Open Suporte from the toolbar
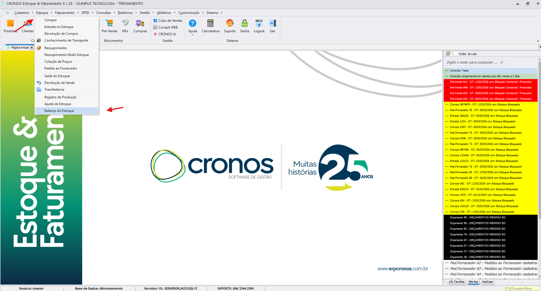Image resolution: width=541 pixels, height=291 pixels. pyautogui.click(x=230, y=24)
